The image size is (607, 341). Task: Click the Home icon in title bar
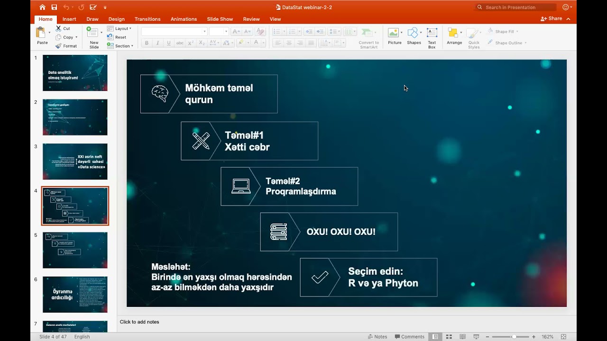(x=43, y=7)
